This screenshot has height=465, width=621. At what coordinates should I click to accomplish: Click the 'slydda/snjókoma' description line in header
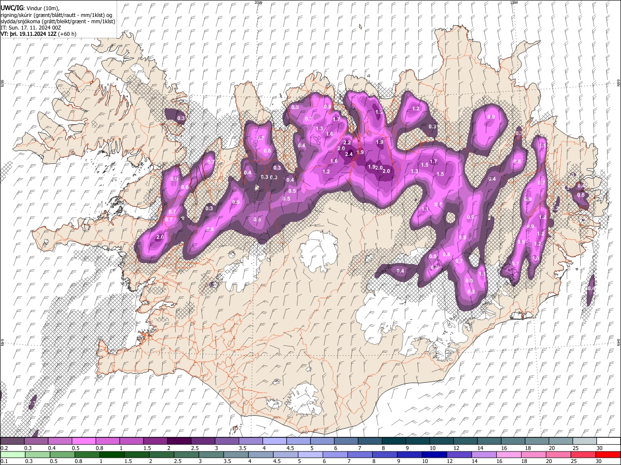[58, 21]
